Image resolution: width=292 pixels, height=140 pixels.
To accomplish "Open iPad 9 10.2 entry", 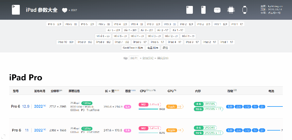I will tap(85, 42).
